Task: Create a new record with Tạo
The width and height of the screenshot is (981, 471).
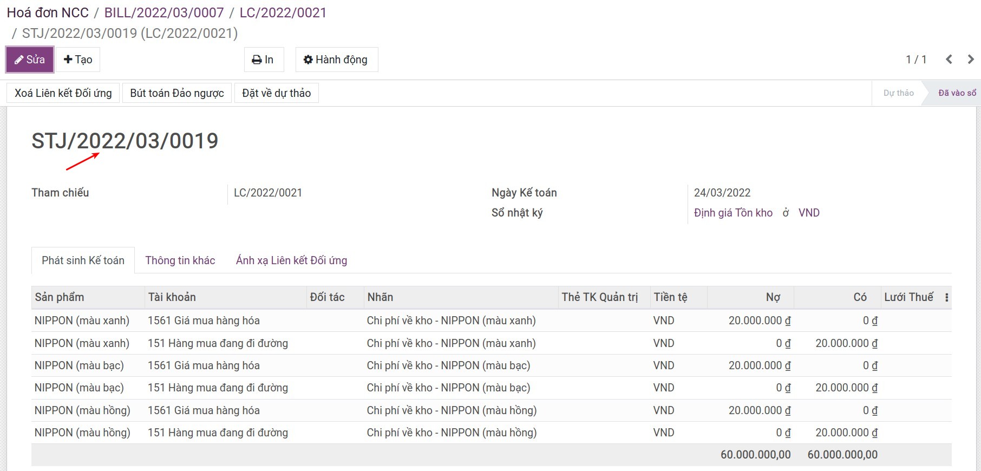Action: point(78,60)
